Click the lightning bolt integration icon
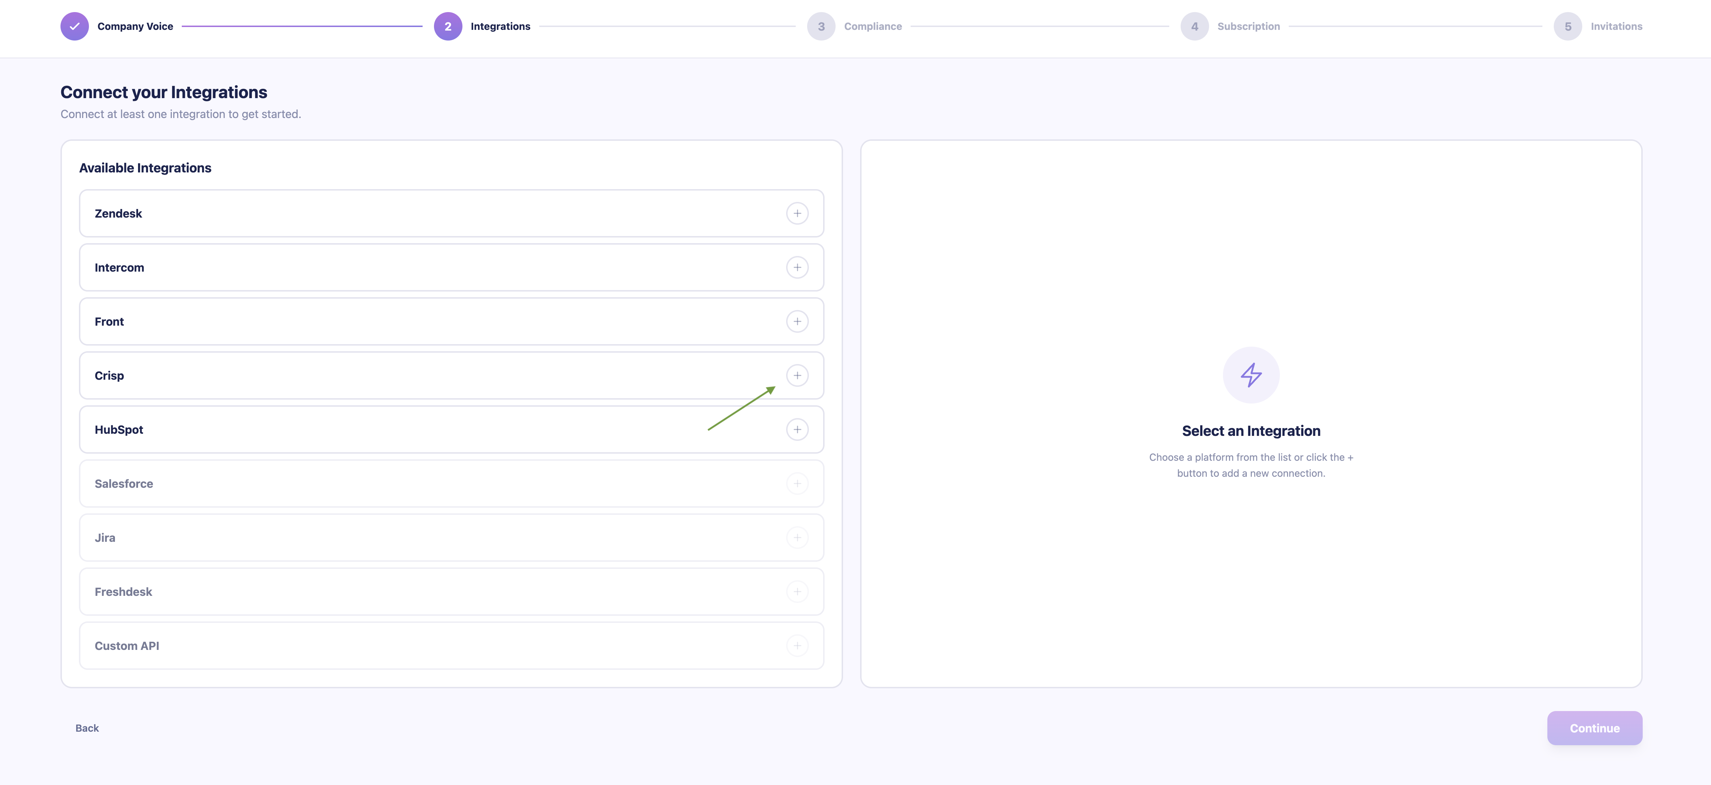Image resolution: width=1711 pixels, height=785 pixels. click(1251, 375)
